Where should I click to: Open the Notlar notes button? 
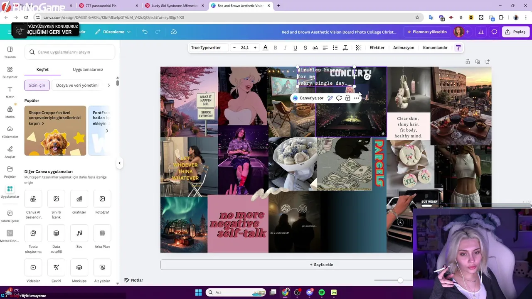pos(134,280)
